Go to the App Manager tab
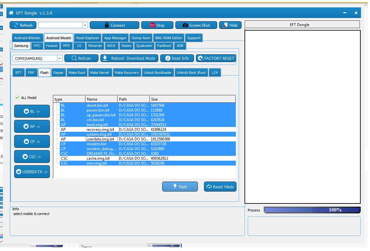 (116, 38)
